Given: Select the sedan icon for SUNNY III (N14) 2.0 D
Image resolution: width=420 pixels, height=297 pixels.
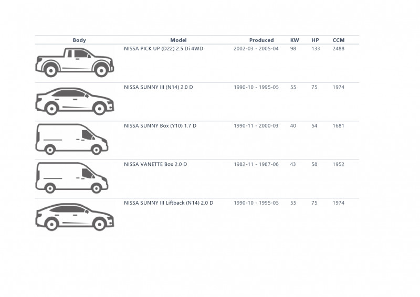Looking at the screenshot, I should (75, 101).
